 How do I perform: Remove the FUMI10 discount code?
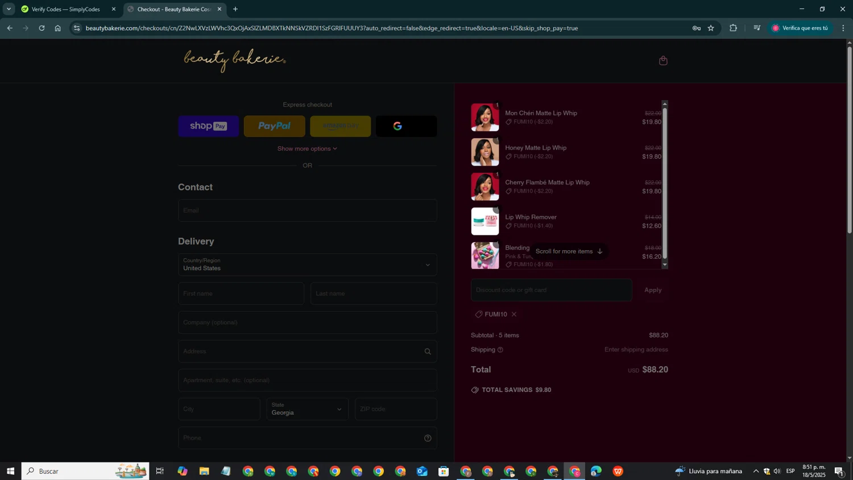click(514, 315)
